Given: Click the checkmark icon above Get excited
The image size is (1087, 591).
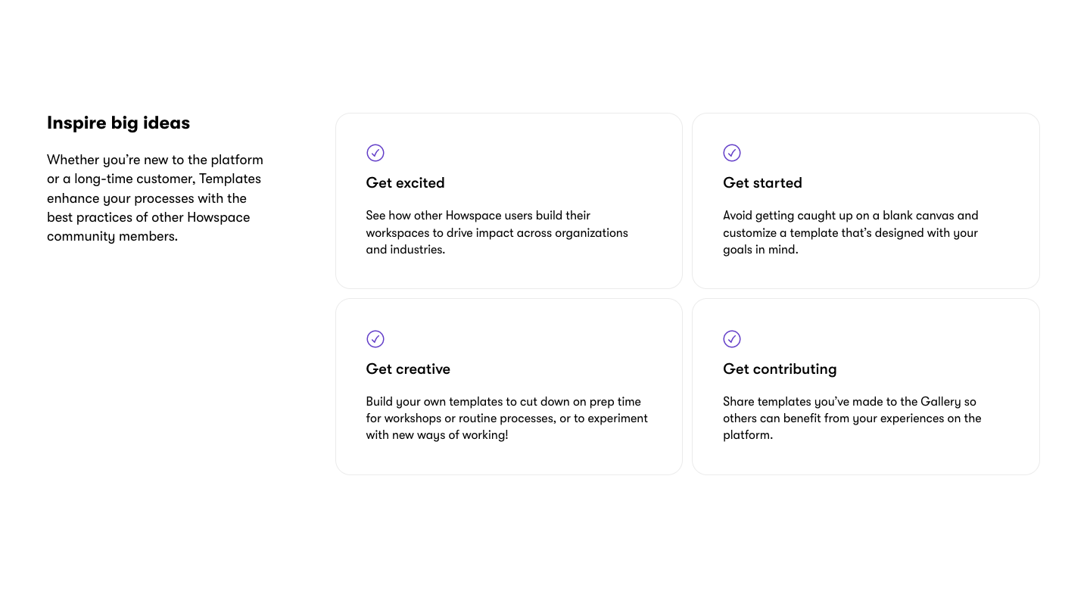Looking at the screenshot, I should 375,153.
